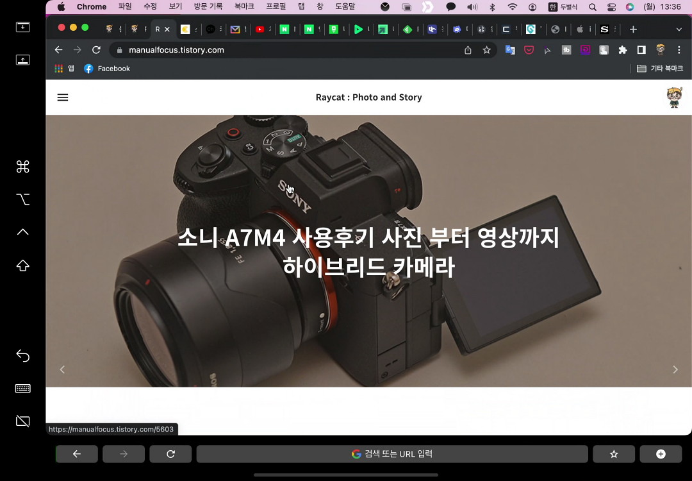This screenshot has width=692, height=481.
Task: Expand the tab search chevron in the tab strip
Action: coord(679,29)
